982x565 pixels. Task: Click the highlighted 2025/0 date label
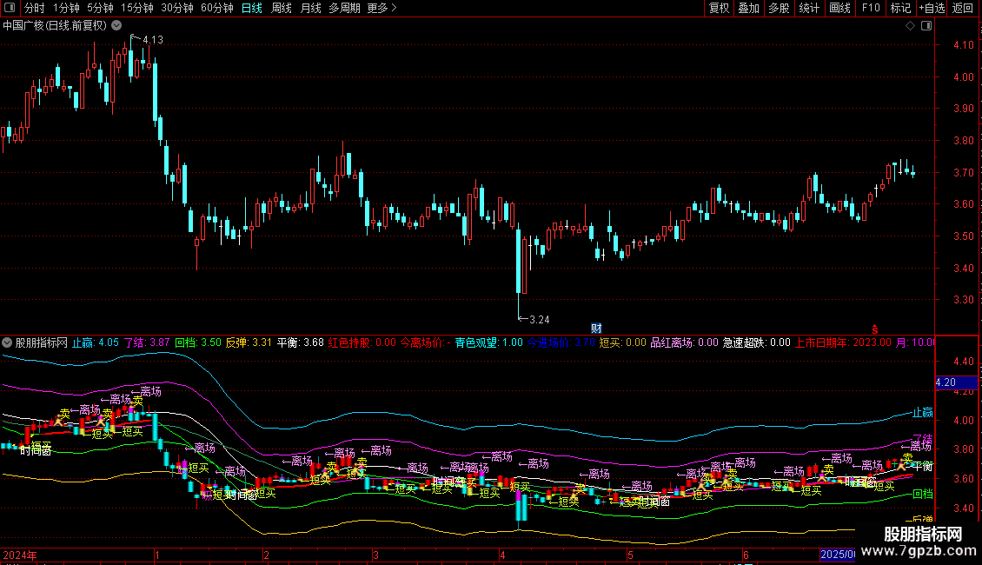point(838,555)
